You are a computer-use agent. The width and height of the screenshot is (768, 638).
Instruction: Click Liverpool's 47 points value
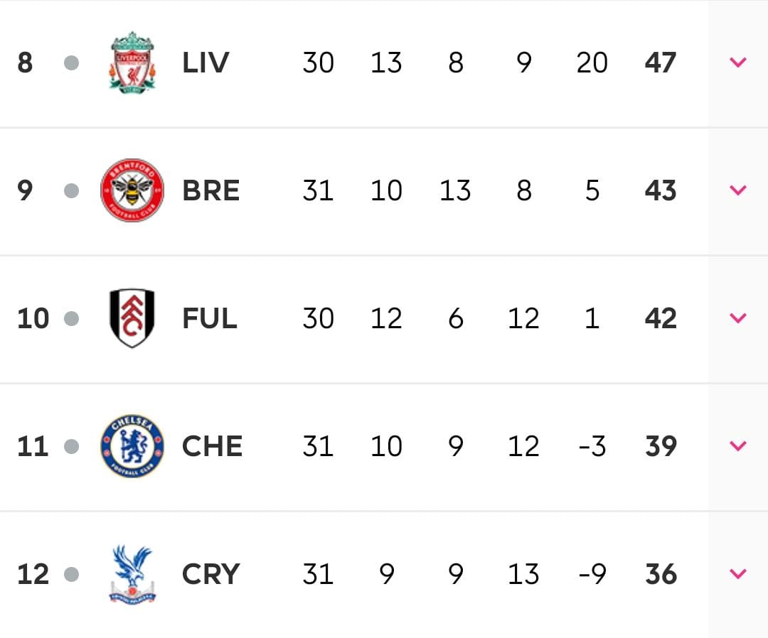[x=661, y=63]
